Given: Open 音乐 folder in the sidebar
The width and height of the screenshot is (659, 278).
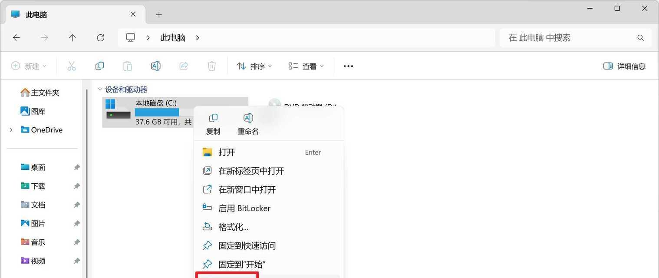Looking at the screenshot, I should coord(33,242).
